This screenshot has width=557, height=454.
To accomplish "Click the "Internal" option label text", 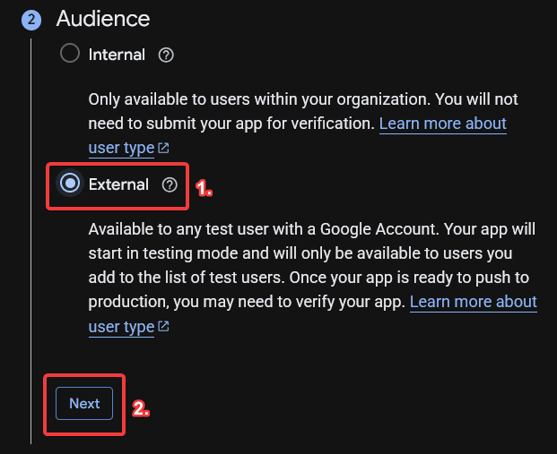I will point(117,55).
